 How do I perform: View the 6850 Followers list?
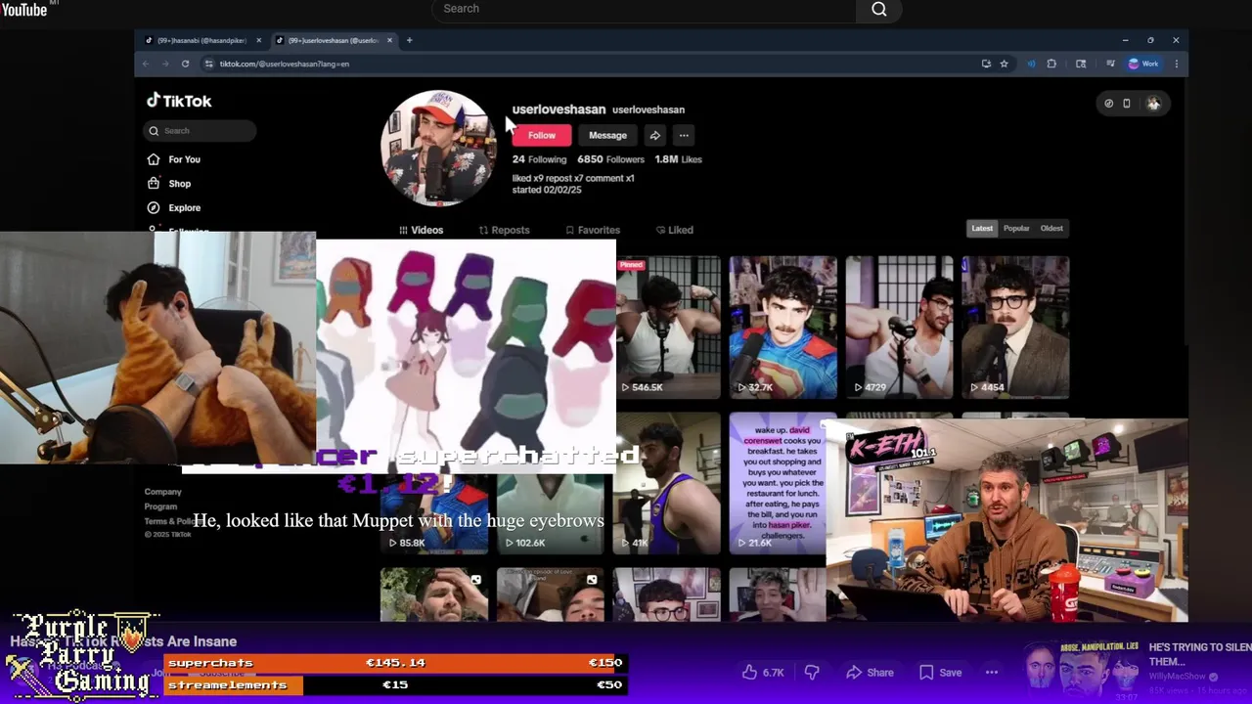coord(610,159)
